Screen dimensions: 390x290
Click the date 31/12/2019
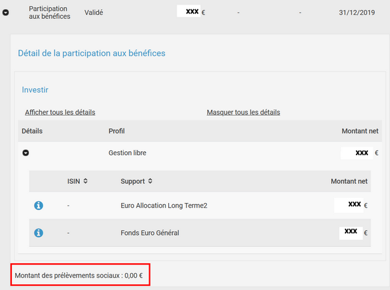coord(357,12)
